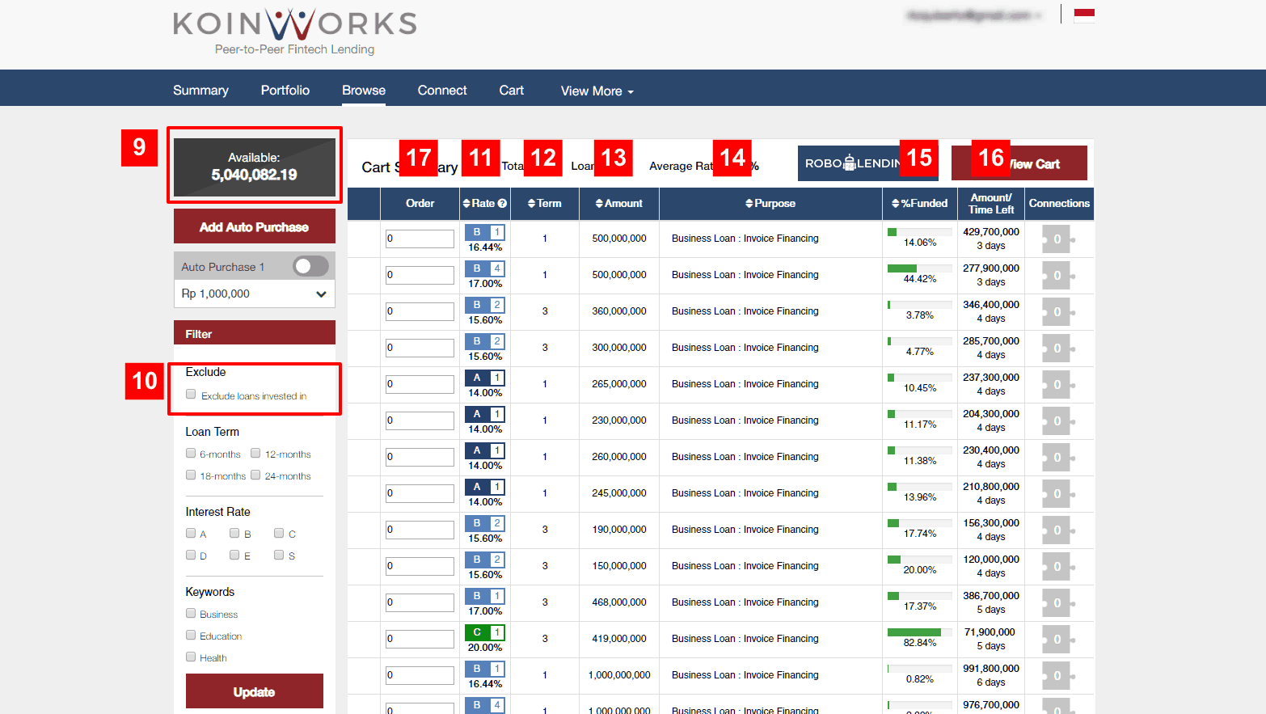Open the Portfolio tab
1266x714 pixels.
(x=285, y=91)
